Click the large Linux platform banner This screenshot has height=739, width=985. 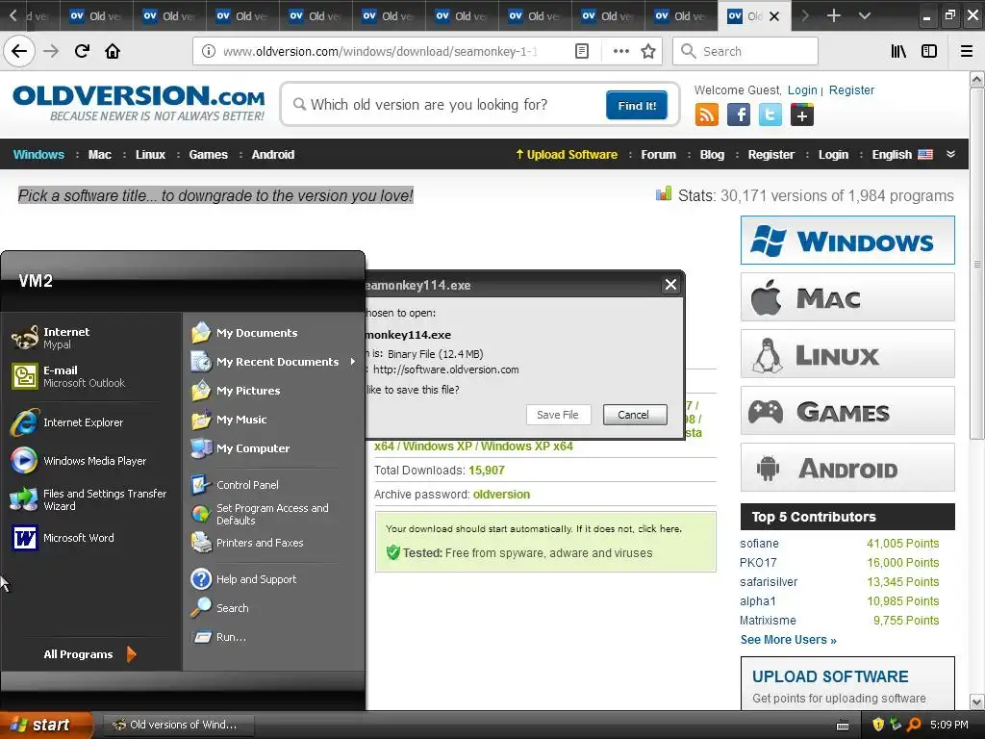coord(847,354)
